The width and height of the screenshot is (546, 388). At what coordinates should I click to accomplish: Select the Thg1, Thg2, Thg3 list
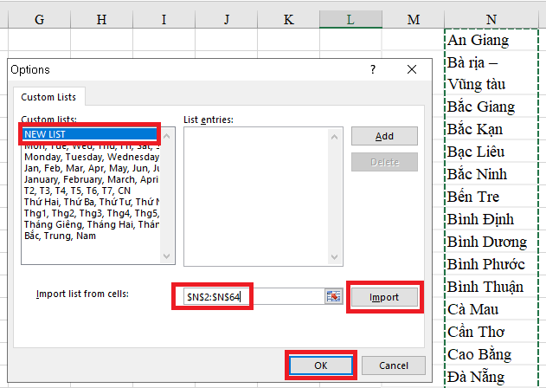[x=92, y=213]
